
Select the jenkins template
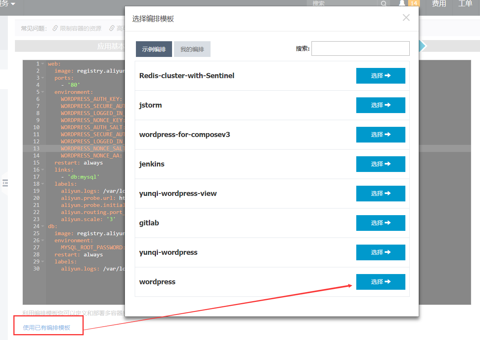coord(381,164)
